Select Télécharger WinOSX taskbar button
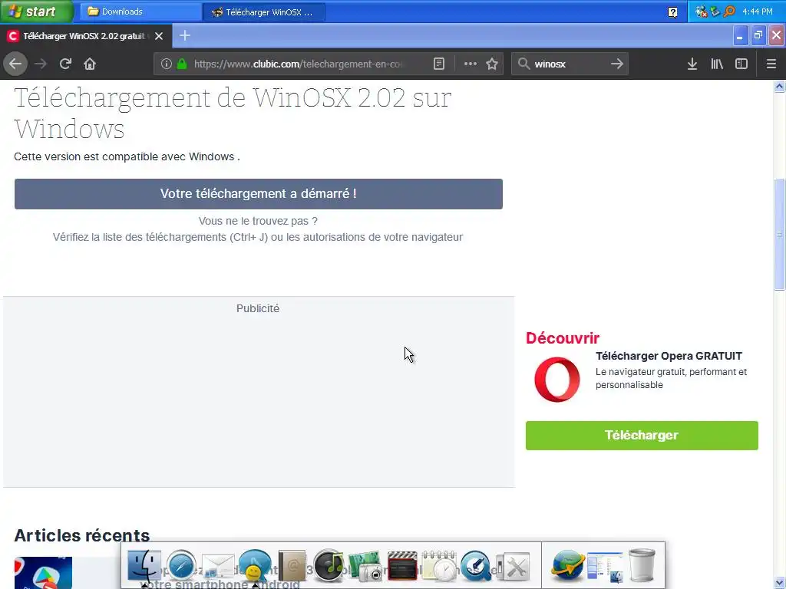 264,12
